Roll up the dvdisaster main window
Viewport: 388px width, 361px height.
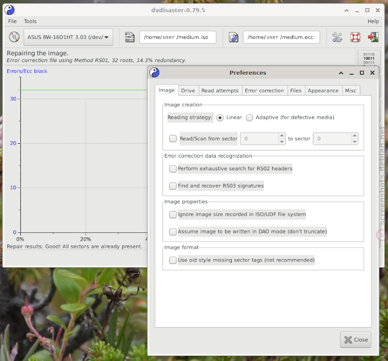tap(346, 10)
